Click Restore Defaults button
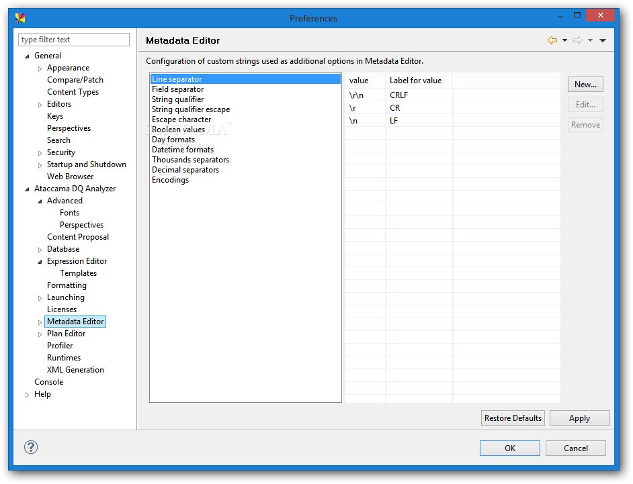The height and width of the screenshot is (484, 633). click(513, 418)
